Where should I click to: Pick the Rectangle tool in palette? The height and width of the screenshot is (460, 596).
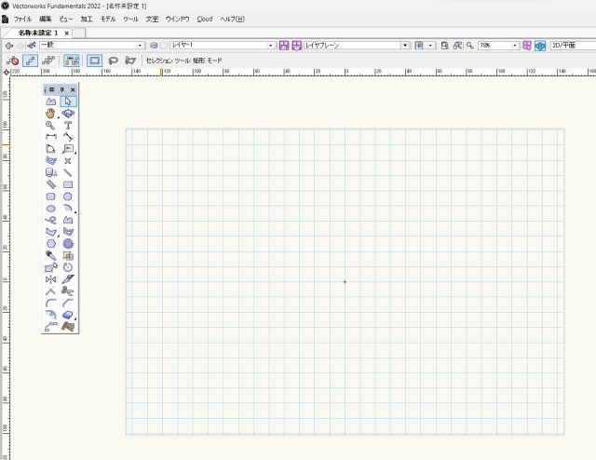(68, 184)
